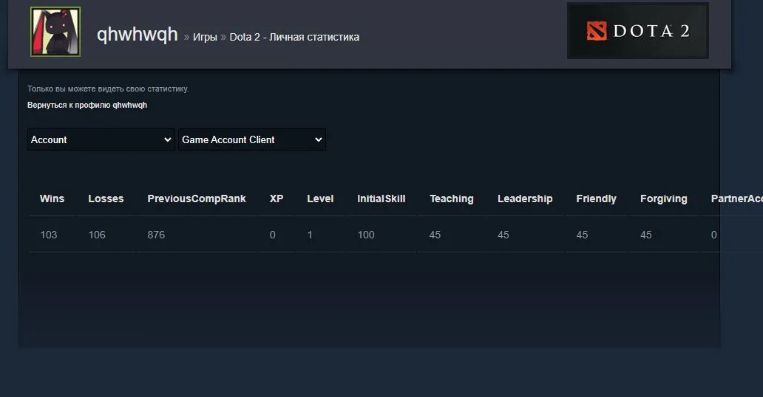Select the Wins value 103

[x=49, y=235]
